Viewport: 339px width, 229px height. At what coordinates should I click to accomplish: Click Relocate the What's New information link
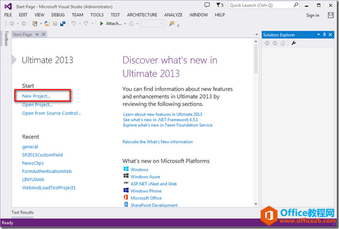(x=157, y=142)
